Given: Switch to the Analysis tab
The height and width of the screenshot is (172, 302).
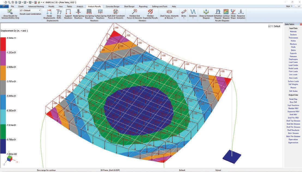Looking at the screenshot, I should pos(80,7).
